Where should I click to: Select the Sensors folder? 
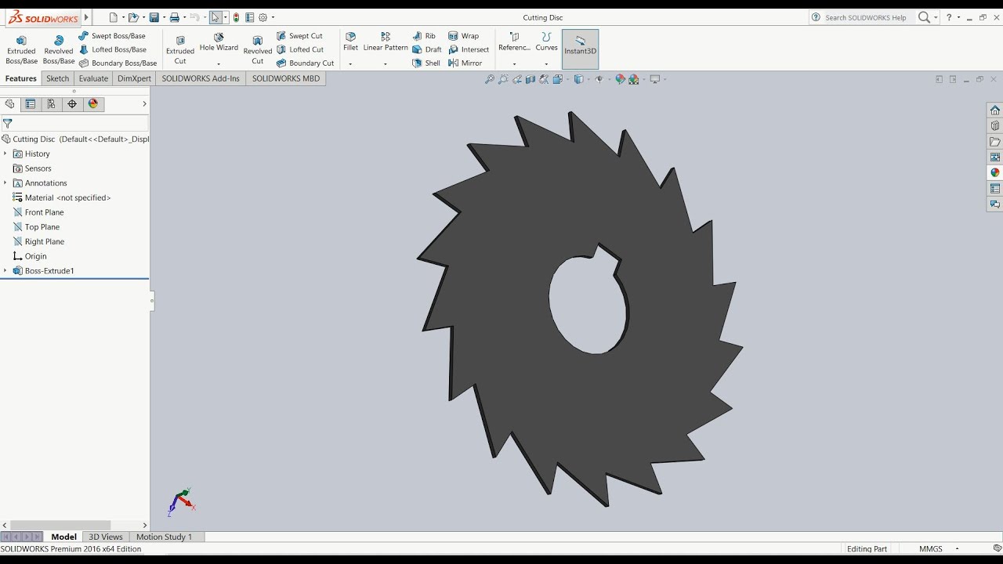[32, 168]
